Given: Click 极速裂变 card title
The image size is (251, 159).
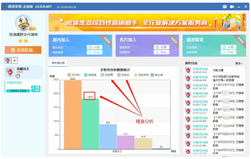Looking at the screenshot, I should (195, 40).
